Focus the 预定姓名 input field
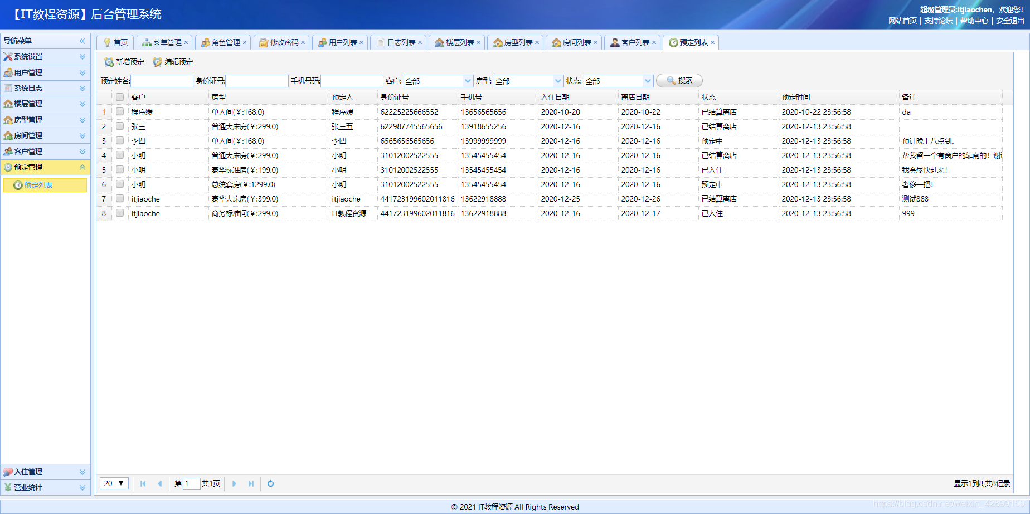This screenshot has width=1030, height=514. [x=162, y=81]
